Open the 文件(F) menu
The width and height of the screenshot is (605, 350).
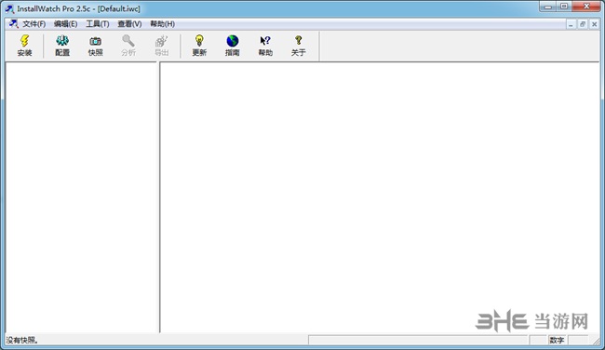click(x=34, y=24)
